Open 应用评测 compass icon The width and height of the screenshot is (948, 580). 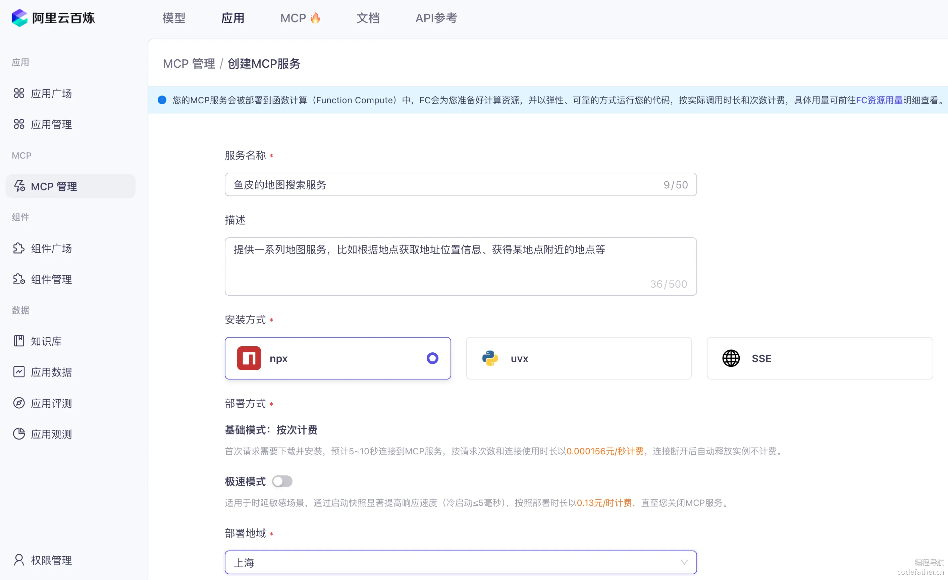[19, 403]
